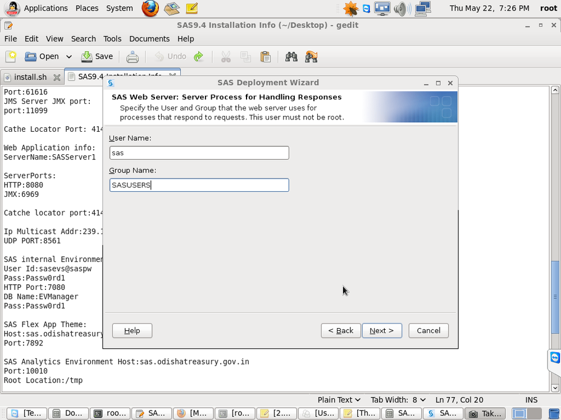
Task: Switch to the roo... terminal taskbar window
Action: tap(110, 413)
